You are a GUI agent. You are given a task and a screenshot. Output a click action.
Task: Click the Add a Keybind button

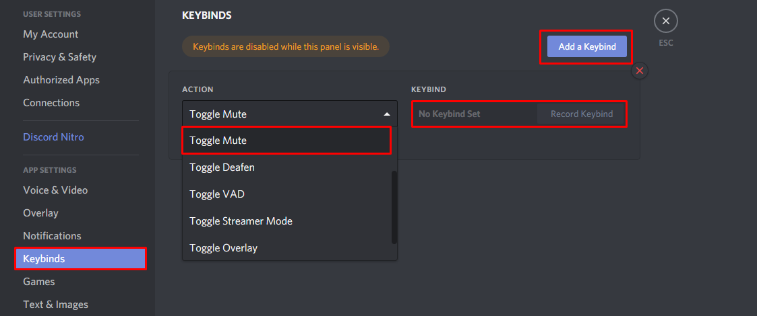tap(586, 46)
